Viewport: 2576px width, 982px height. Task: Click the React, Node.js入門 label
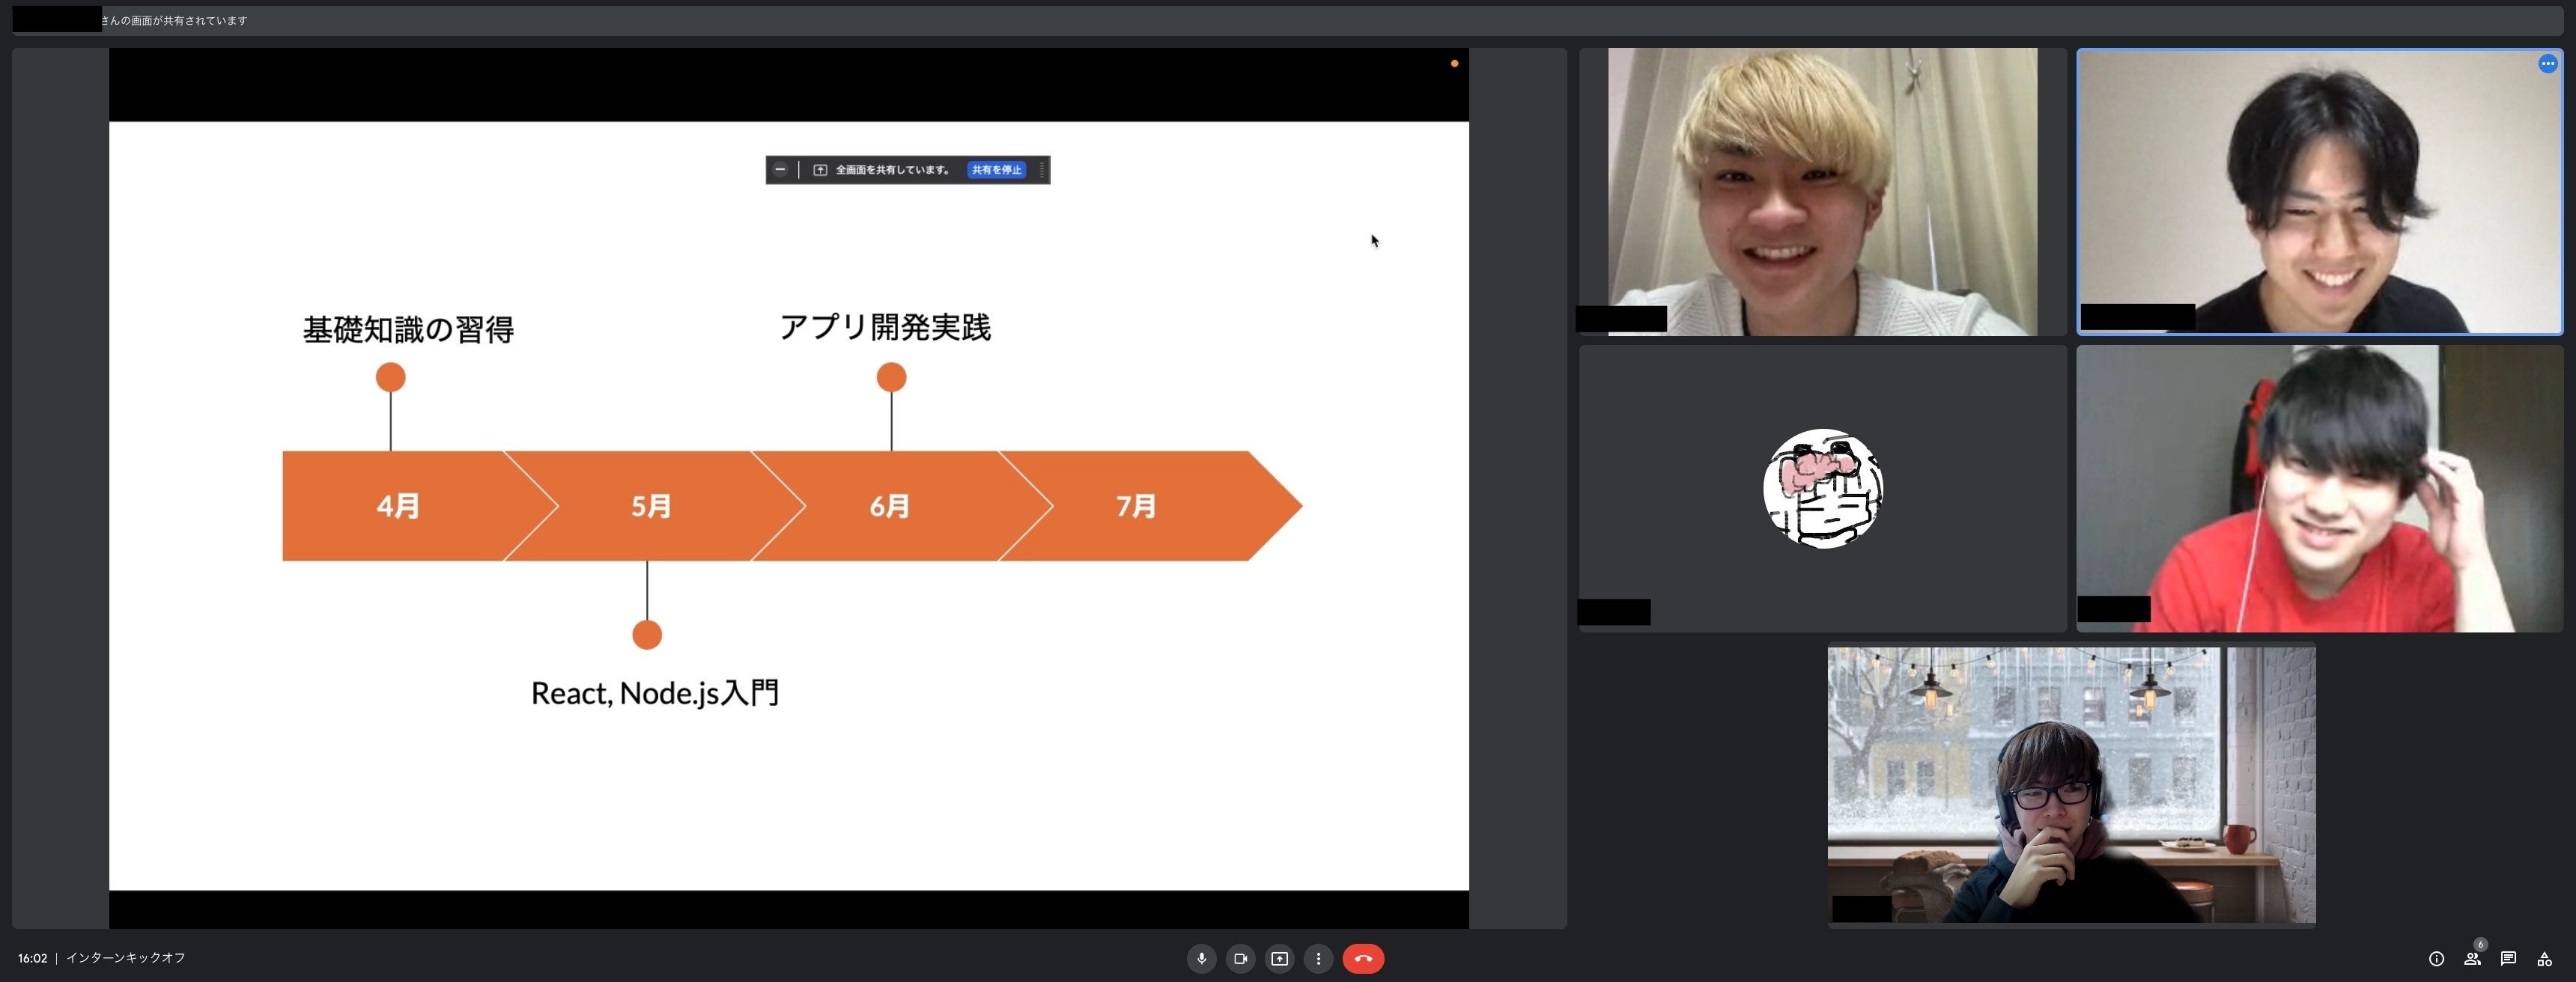click(654, 693)
